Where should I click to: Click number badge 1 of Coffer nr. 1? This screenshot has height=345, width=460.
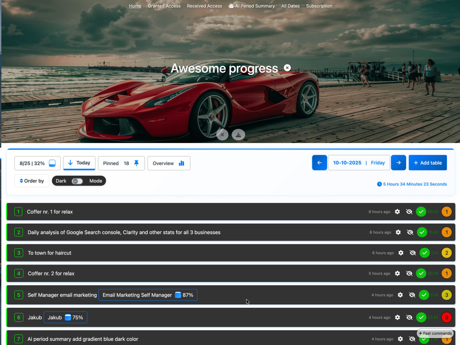[x=18, y=212]
